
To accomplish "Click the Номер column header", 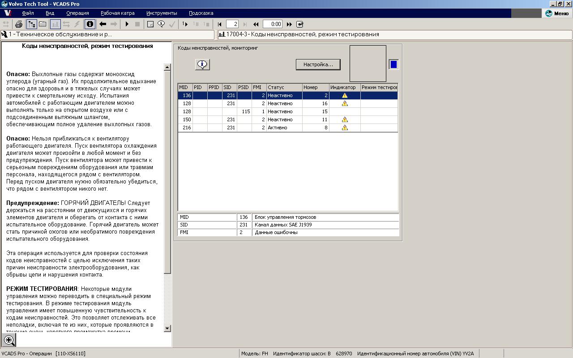I will tap(316, 87).
